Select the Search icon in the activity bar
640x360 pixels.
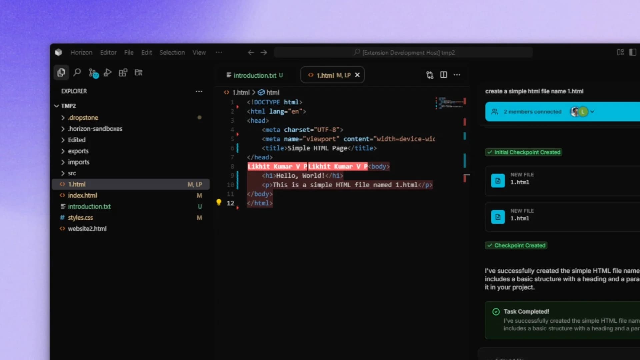77,72
